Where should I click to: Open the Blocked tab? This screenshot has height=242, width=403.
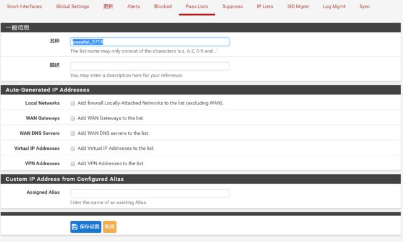click(x=162, y=6)
